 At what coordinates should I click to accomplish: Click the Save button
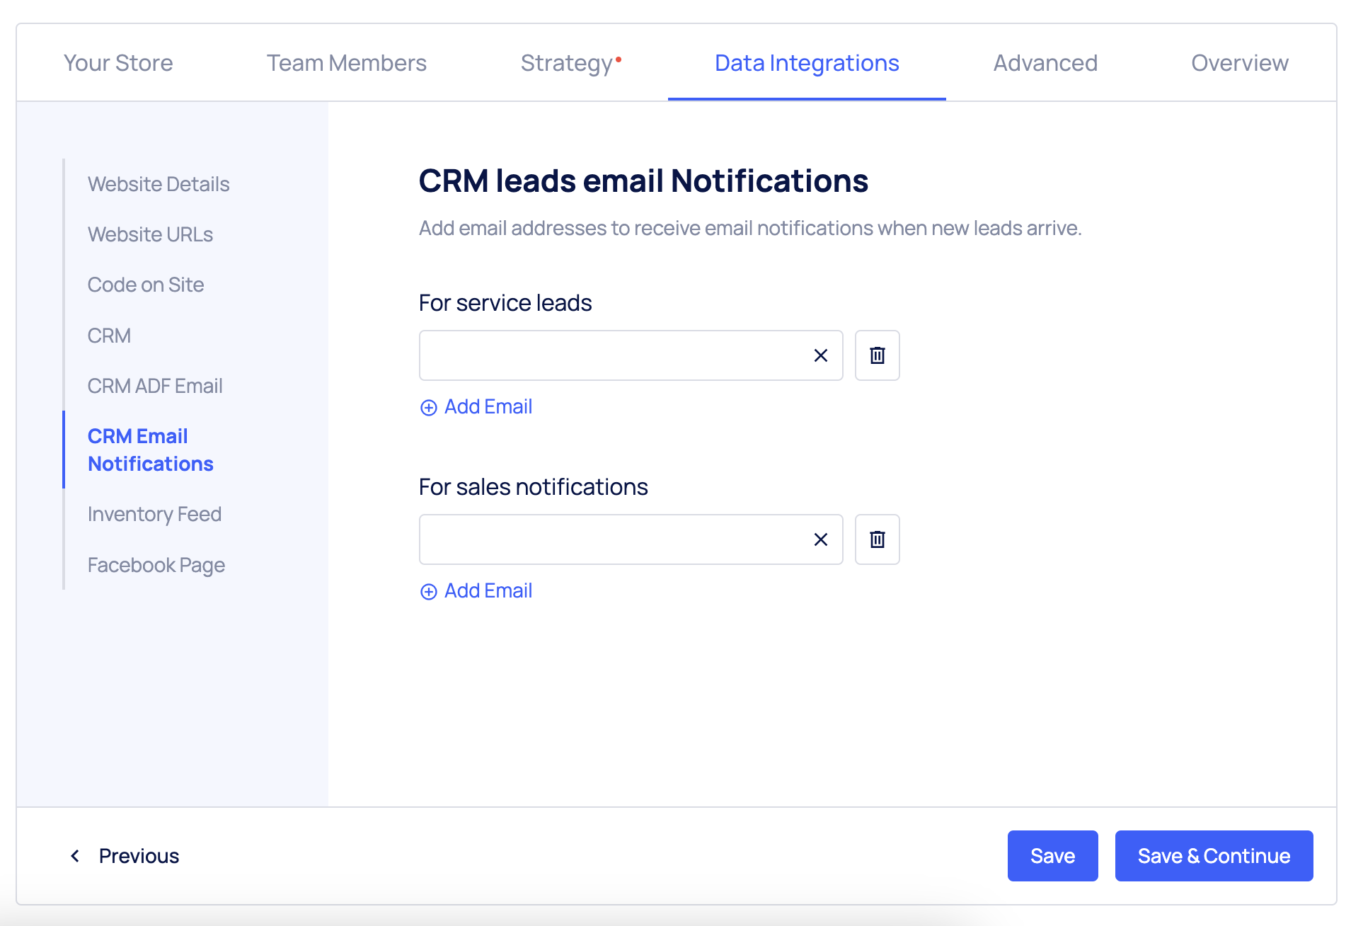coord(1052,856)
